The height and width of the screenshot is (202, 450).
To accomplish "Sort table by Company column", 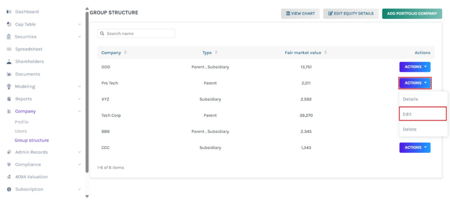I will click(125, 53).
